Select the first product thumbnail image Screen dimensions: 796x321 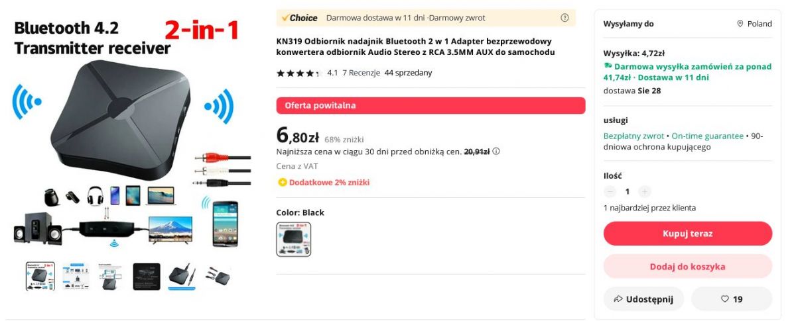pos(40,276)
